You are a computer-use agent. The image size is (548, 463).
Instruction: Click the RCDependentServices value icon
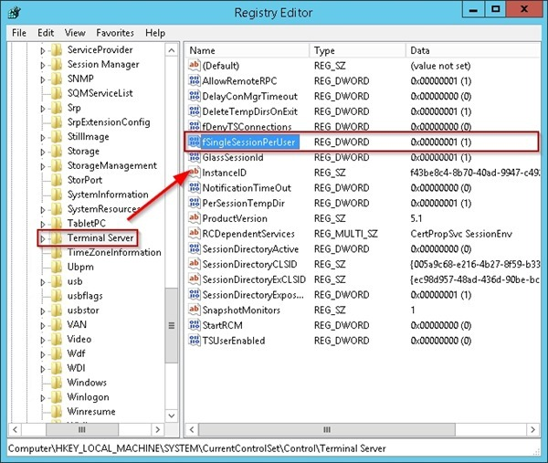tap(194, 234)
